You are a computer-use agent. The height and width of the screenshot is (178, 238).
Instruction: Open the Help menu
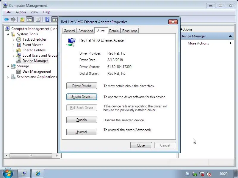[x=46, y=12]
